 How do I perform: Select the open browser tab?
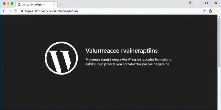point(36,4)
